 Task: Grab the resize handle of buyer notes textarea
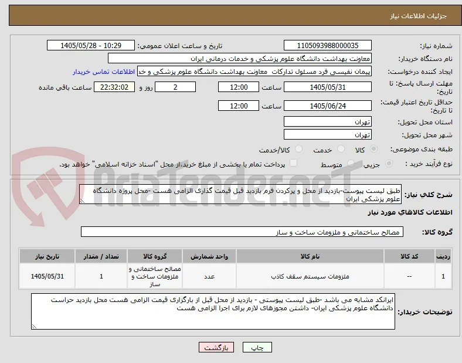[x=34, y=327]
